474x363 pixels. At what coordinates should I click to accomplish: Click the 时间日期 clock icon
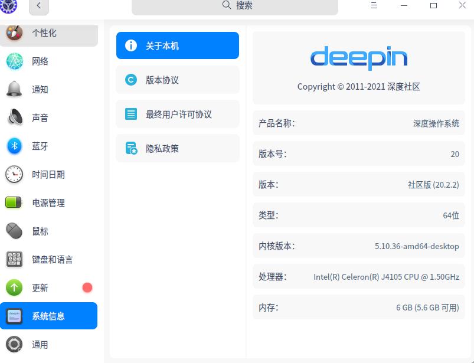tap(14, 174)
